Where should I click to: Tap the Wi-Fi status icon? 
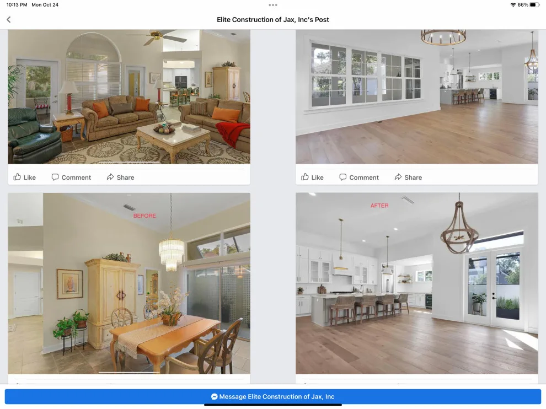(513, 5)
